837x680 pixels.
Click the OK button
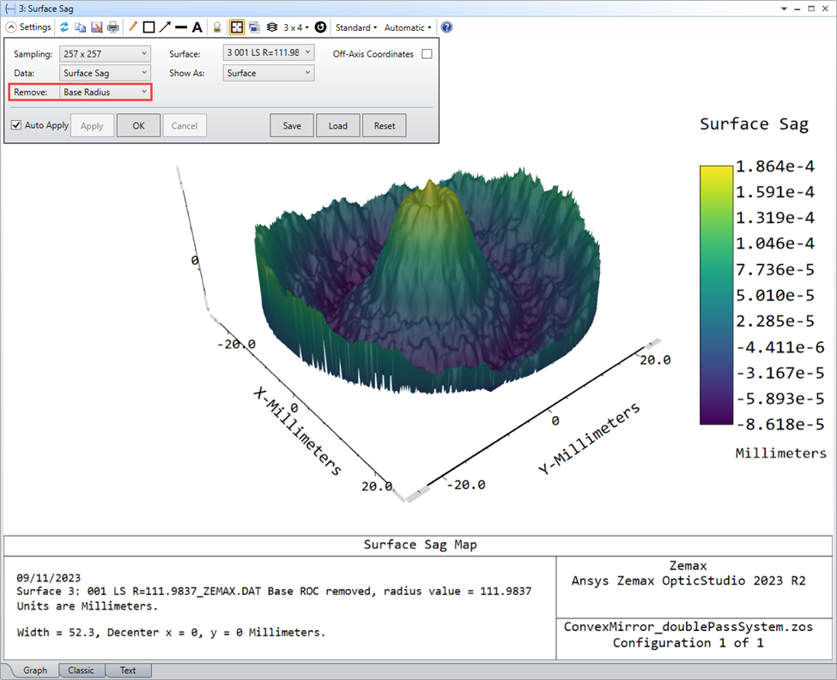click(138, 126)
